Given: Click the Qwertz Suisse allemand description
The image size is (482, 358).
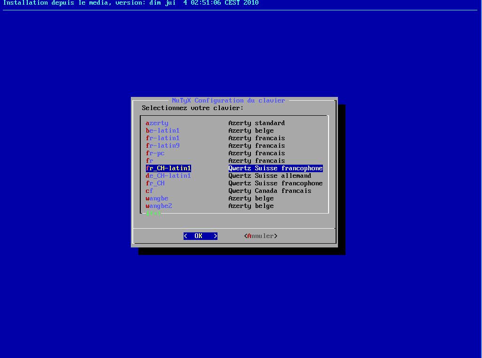Looking at the screenshot, I should (x=270, y=176).
